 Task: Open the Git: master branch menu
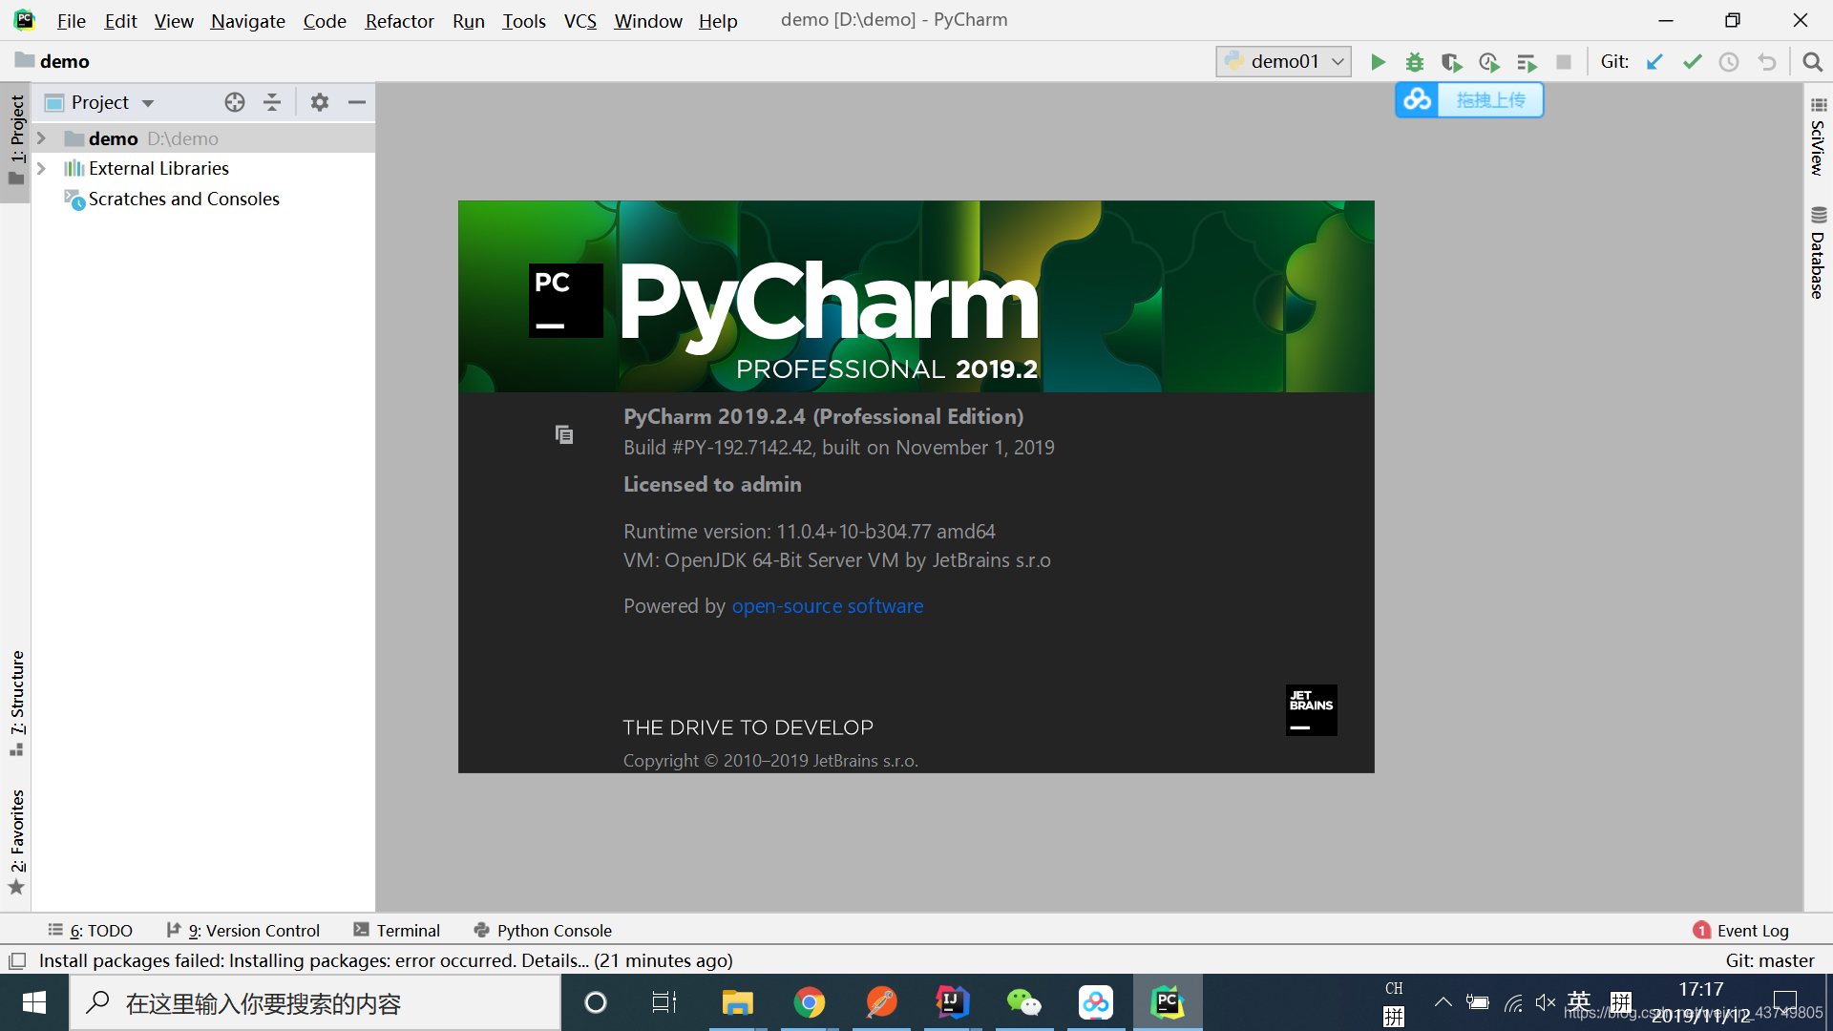[x=1770, y=960]
